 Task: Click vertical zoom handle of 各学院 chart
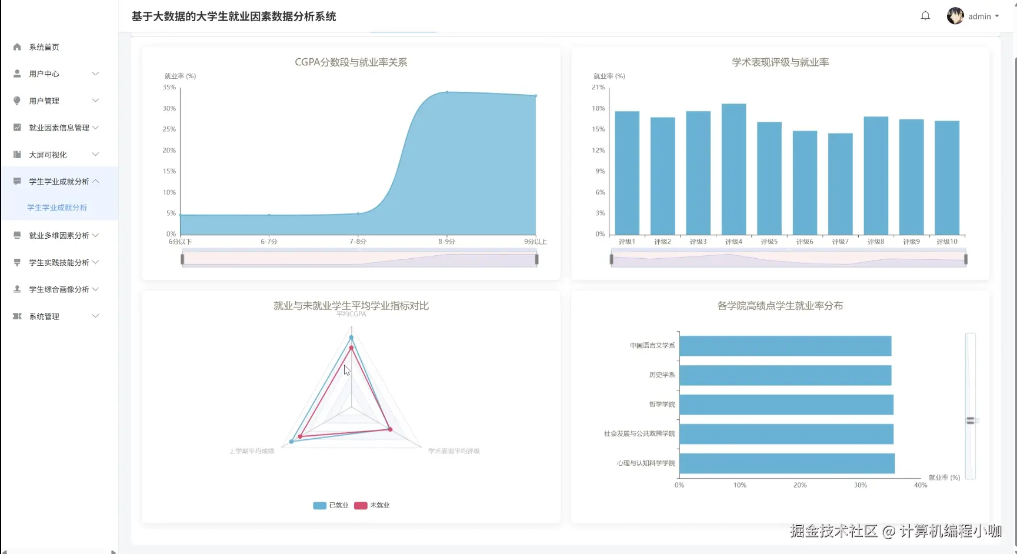971,420
